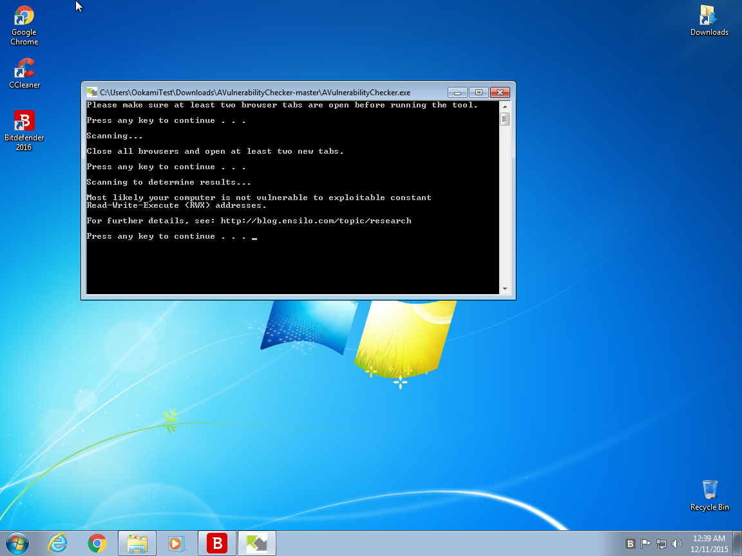Click the blog.ensilo.com URL text in console

316,221
